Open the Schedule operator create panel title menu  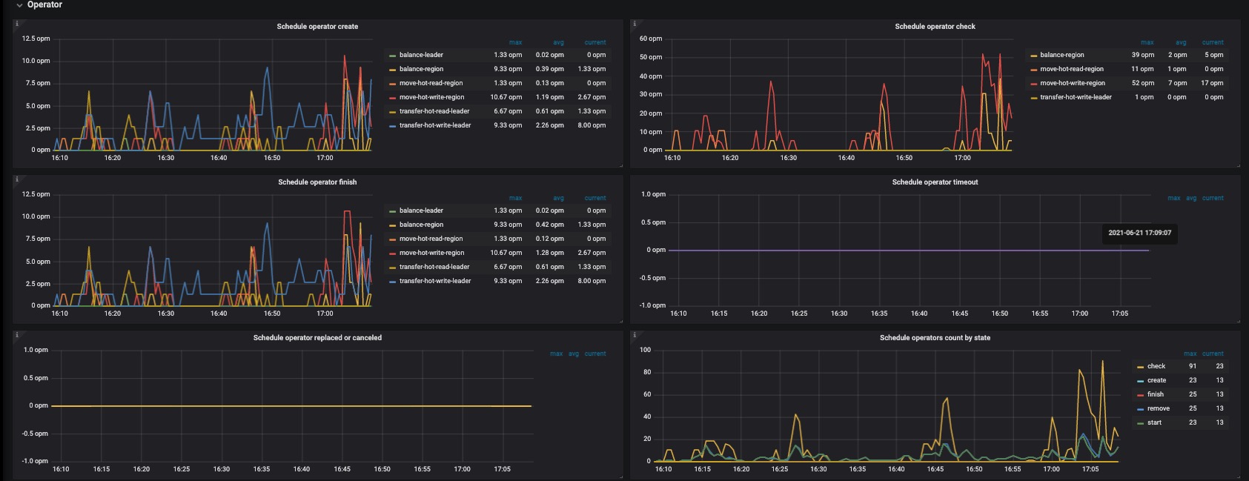point(317,27)
